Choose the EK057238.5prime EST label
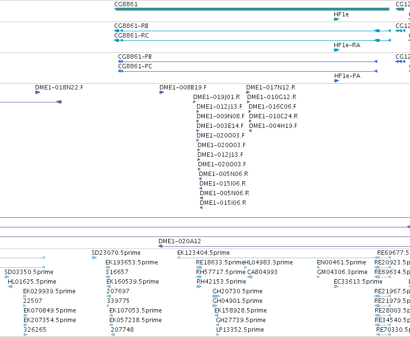The image size is (410, 337). pyautogui.click(x=135, y=320)
